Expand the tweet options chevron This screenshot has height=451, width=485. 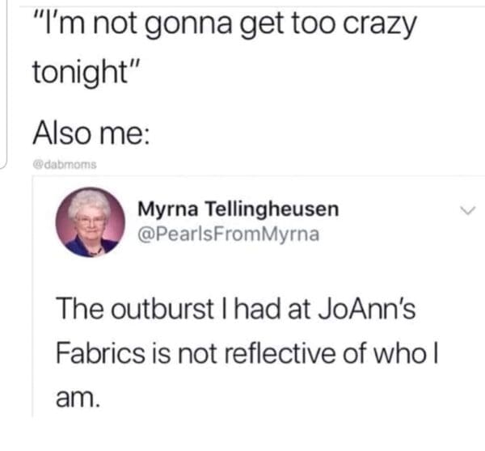pyautogui.click(x=467, y=211)
